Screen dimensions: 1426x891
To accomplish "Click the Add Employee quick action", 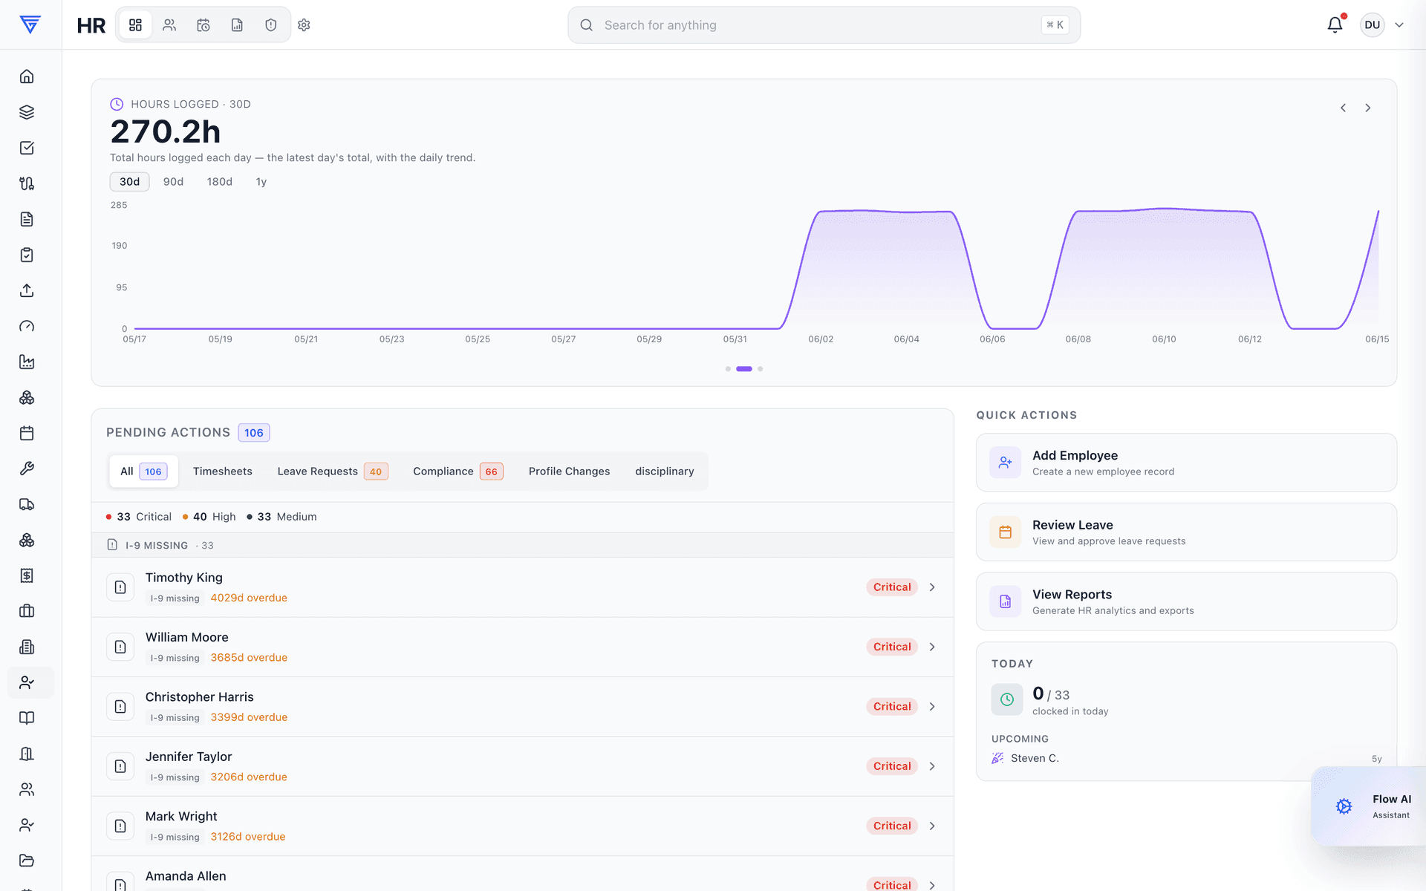I will click(1186, 463).
